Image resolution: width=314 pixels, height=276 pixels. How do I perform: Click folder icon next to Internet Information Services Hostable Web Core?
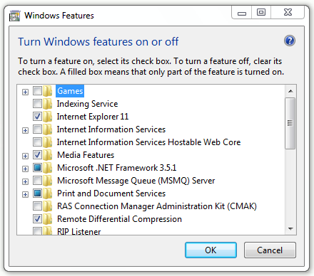click(48, 142)
